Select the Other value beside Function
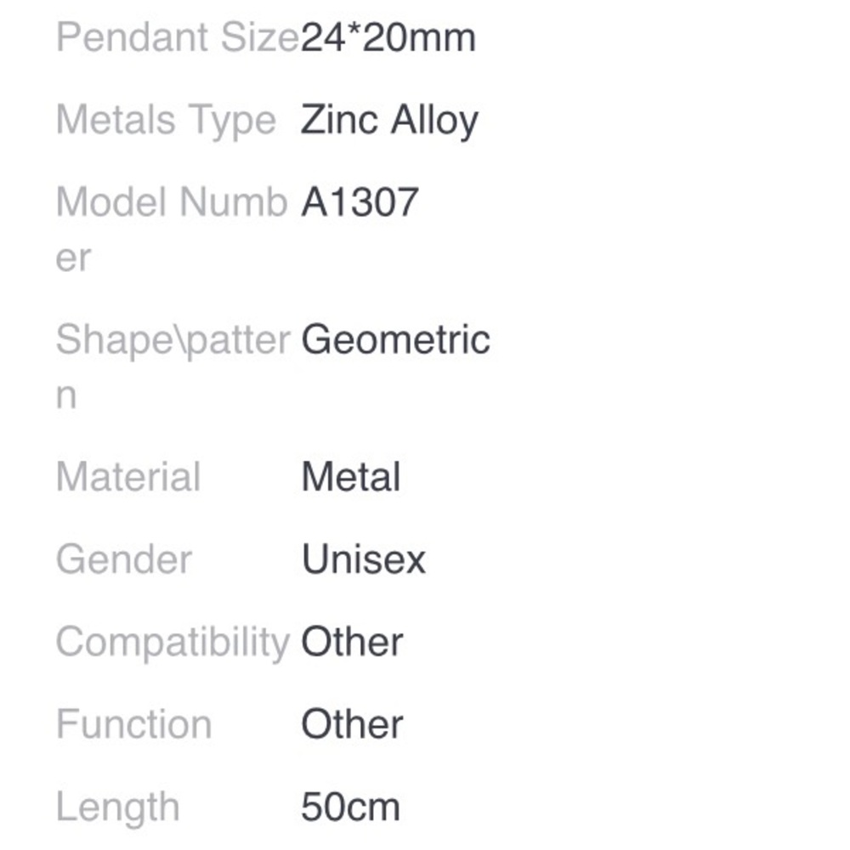 coord(352,724)
